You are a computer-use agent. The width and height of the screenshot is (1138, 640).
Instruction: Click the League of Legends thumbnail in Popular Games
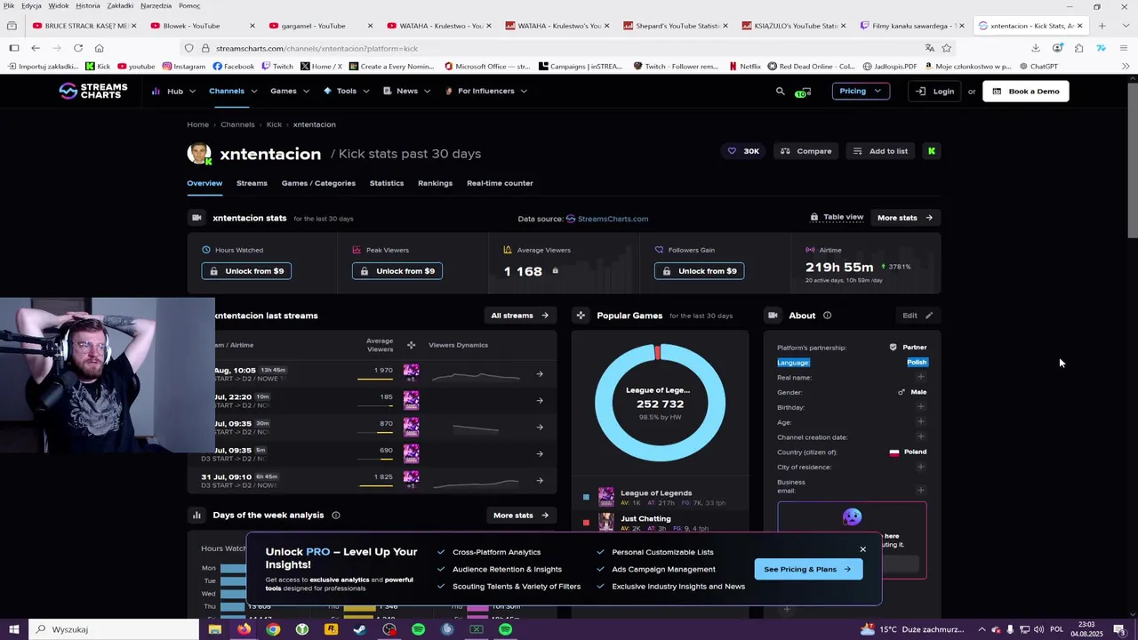(606, 497)
